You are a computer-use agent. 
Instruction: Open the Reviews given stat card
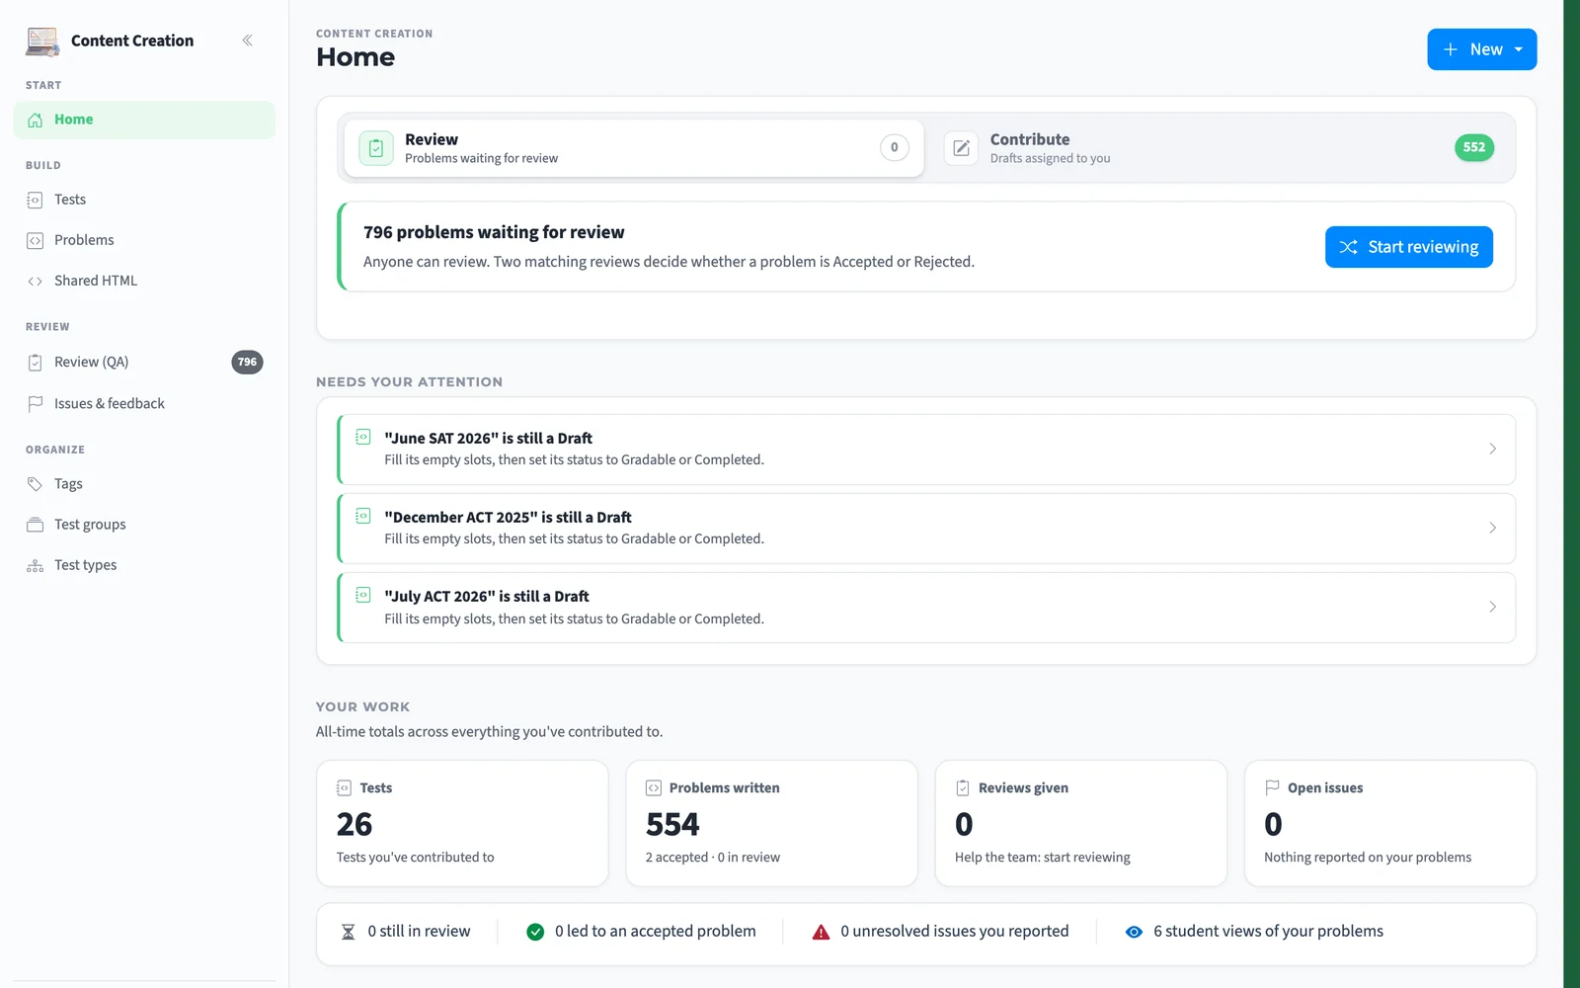(x=1080, y=823)
